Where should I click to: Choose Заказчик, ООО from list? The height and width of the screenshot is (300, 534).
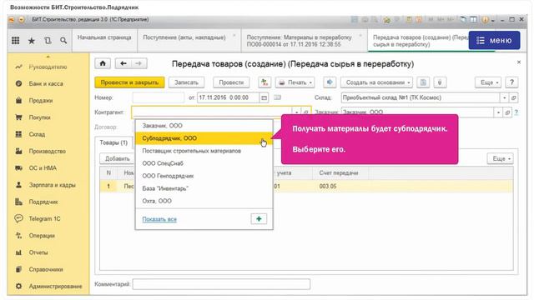[204, 126]
